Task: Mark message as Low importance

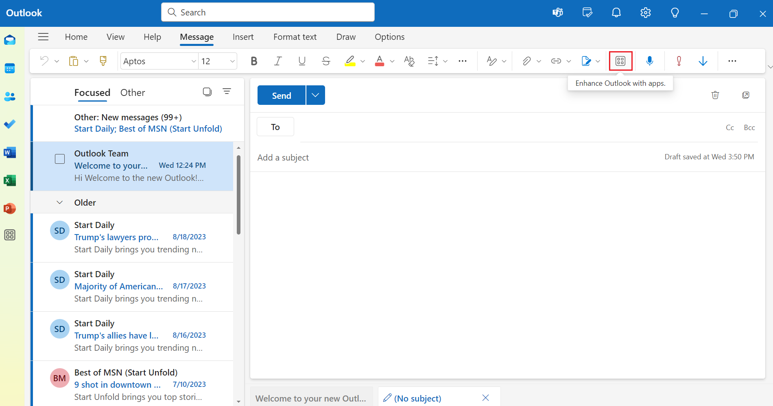Action: click(703, 61)
